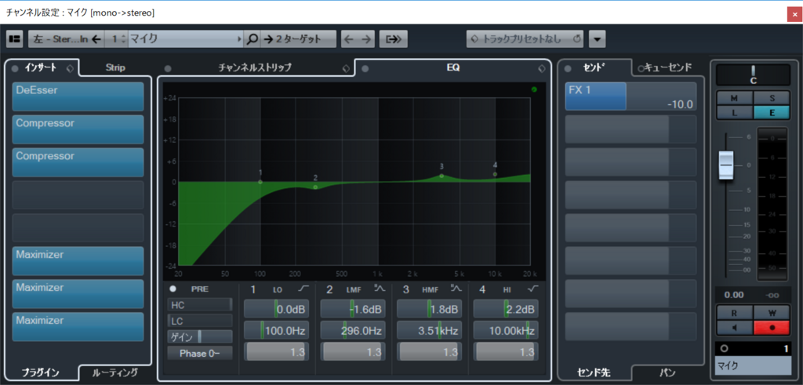Open the 'トラックプリセットなし' track preset field
Image resolution: width=803 pixels, height=385 pixels.
pos(525,39)
